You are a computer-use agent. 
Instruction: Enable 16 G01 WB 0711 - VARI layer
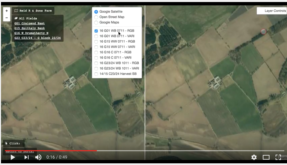point(96,36)
